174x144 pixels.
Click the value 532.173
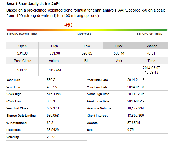[x=53, y=108]
